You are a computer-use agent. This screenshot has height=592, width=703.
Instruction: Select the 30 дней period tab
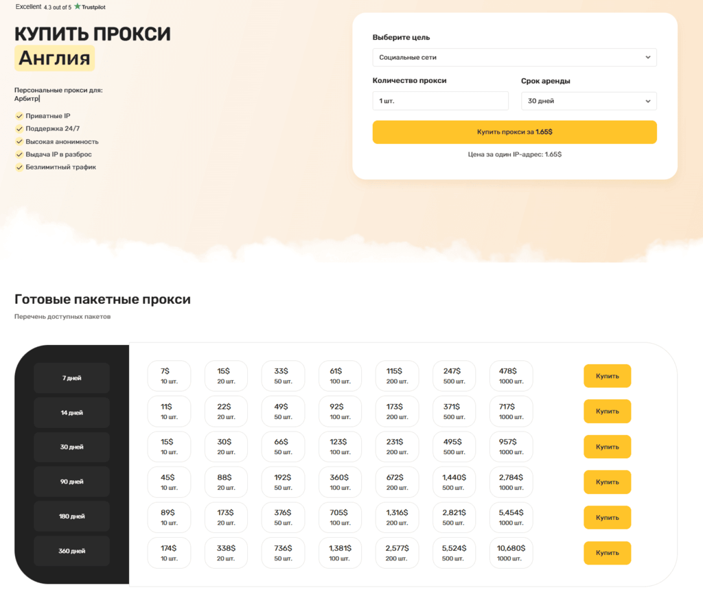71,447
